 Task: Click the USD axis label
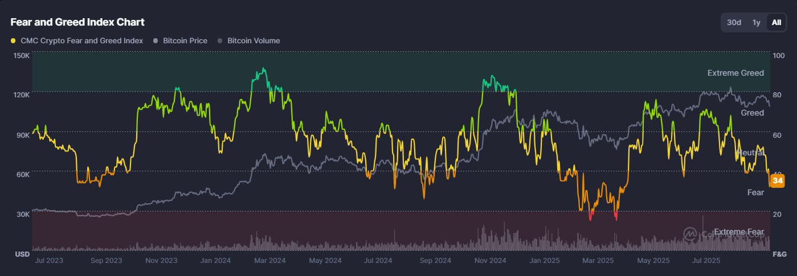(22, 253)
